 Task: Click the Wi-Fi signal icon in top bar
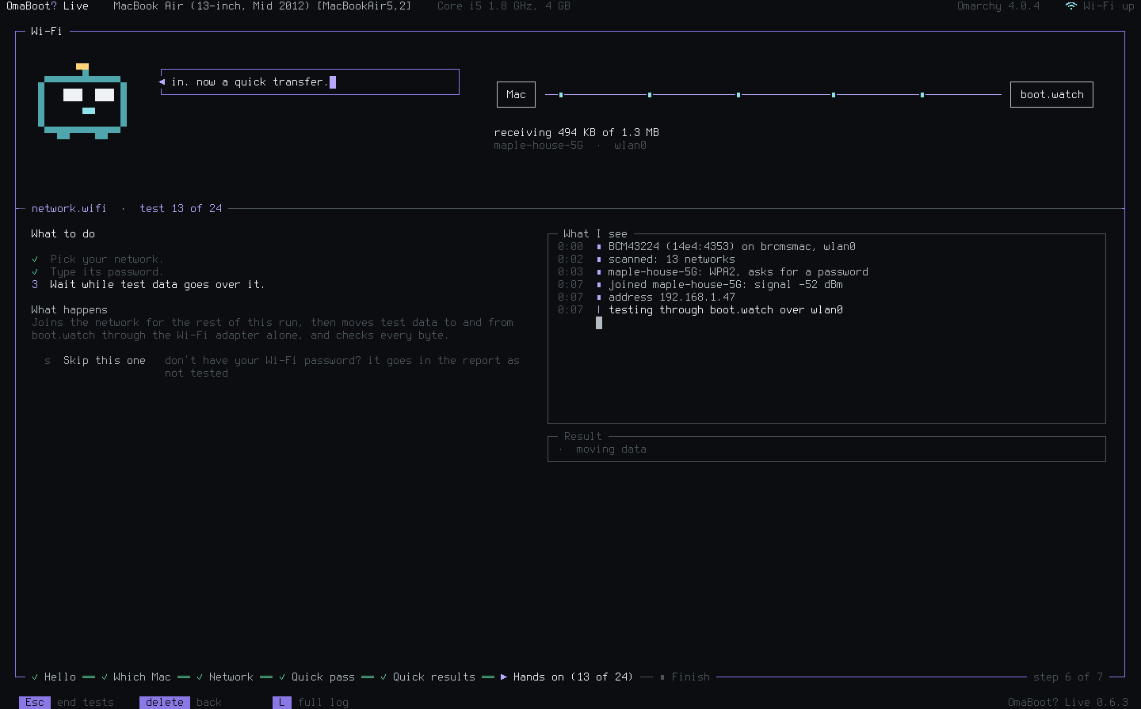point(1070,6)
